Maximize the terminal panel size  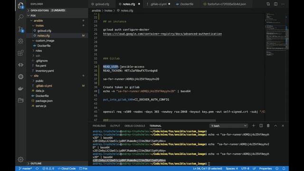[275, 125]
